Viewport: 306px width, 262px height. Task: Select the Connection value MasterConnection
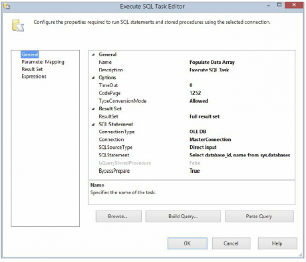(x=210, y=140)
